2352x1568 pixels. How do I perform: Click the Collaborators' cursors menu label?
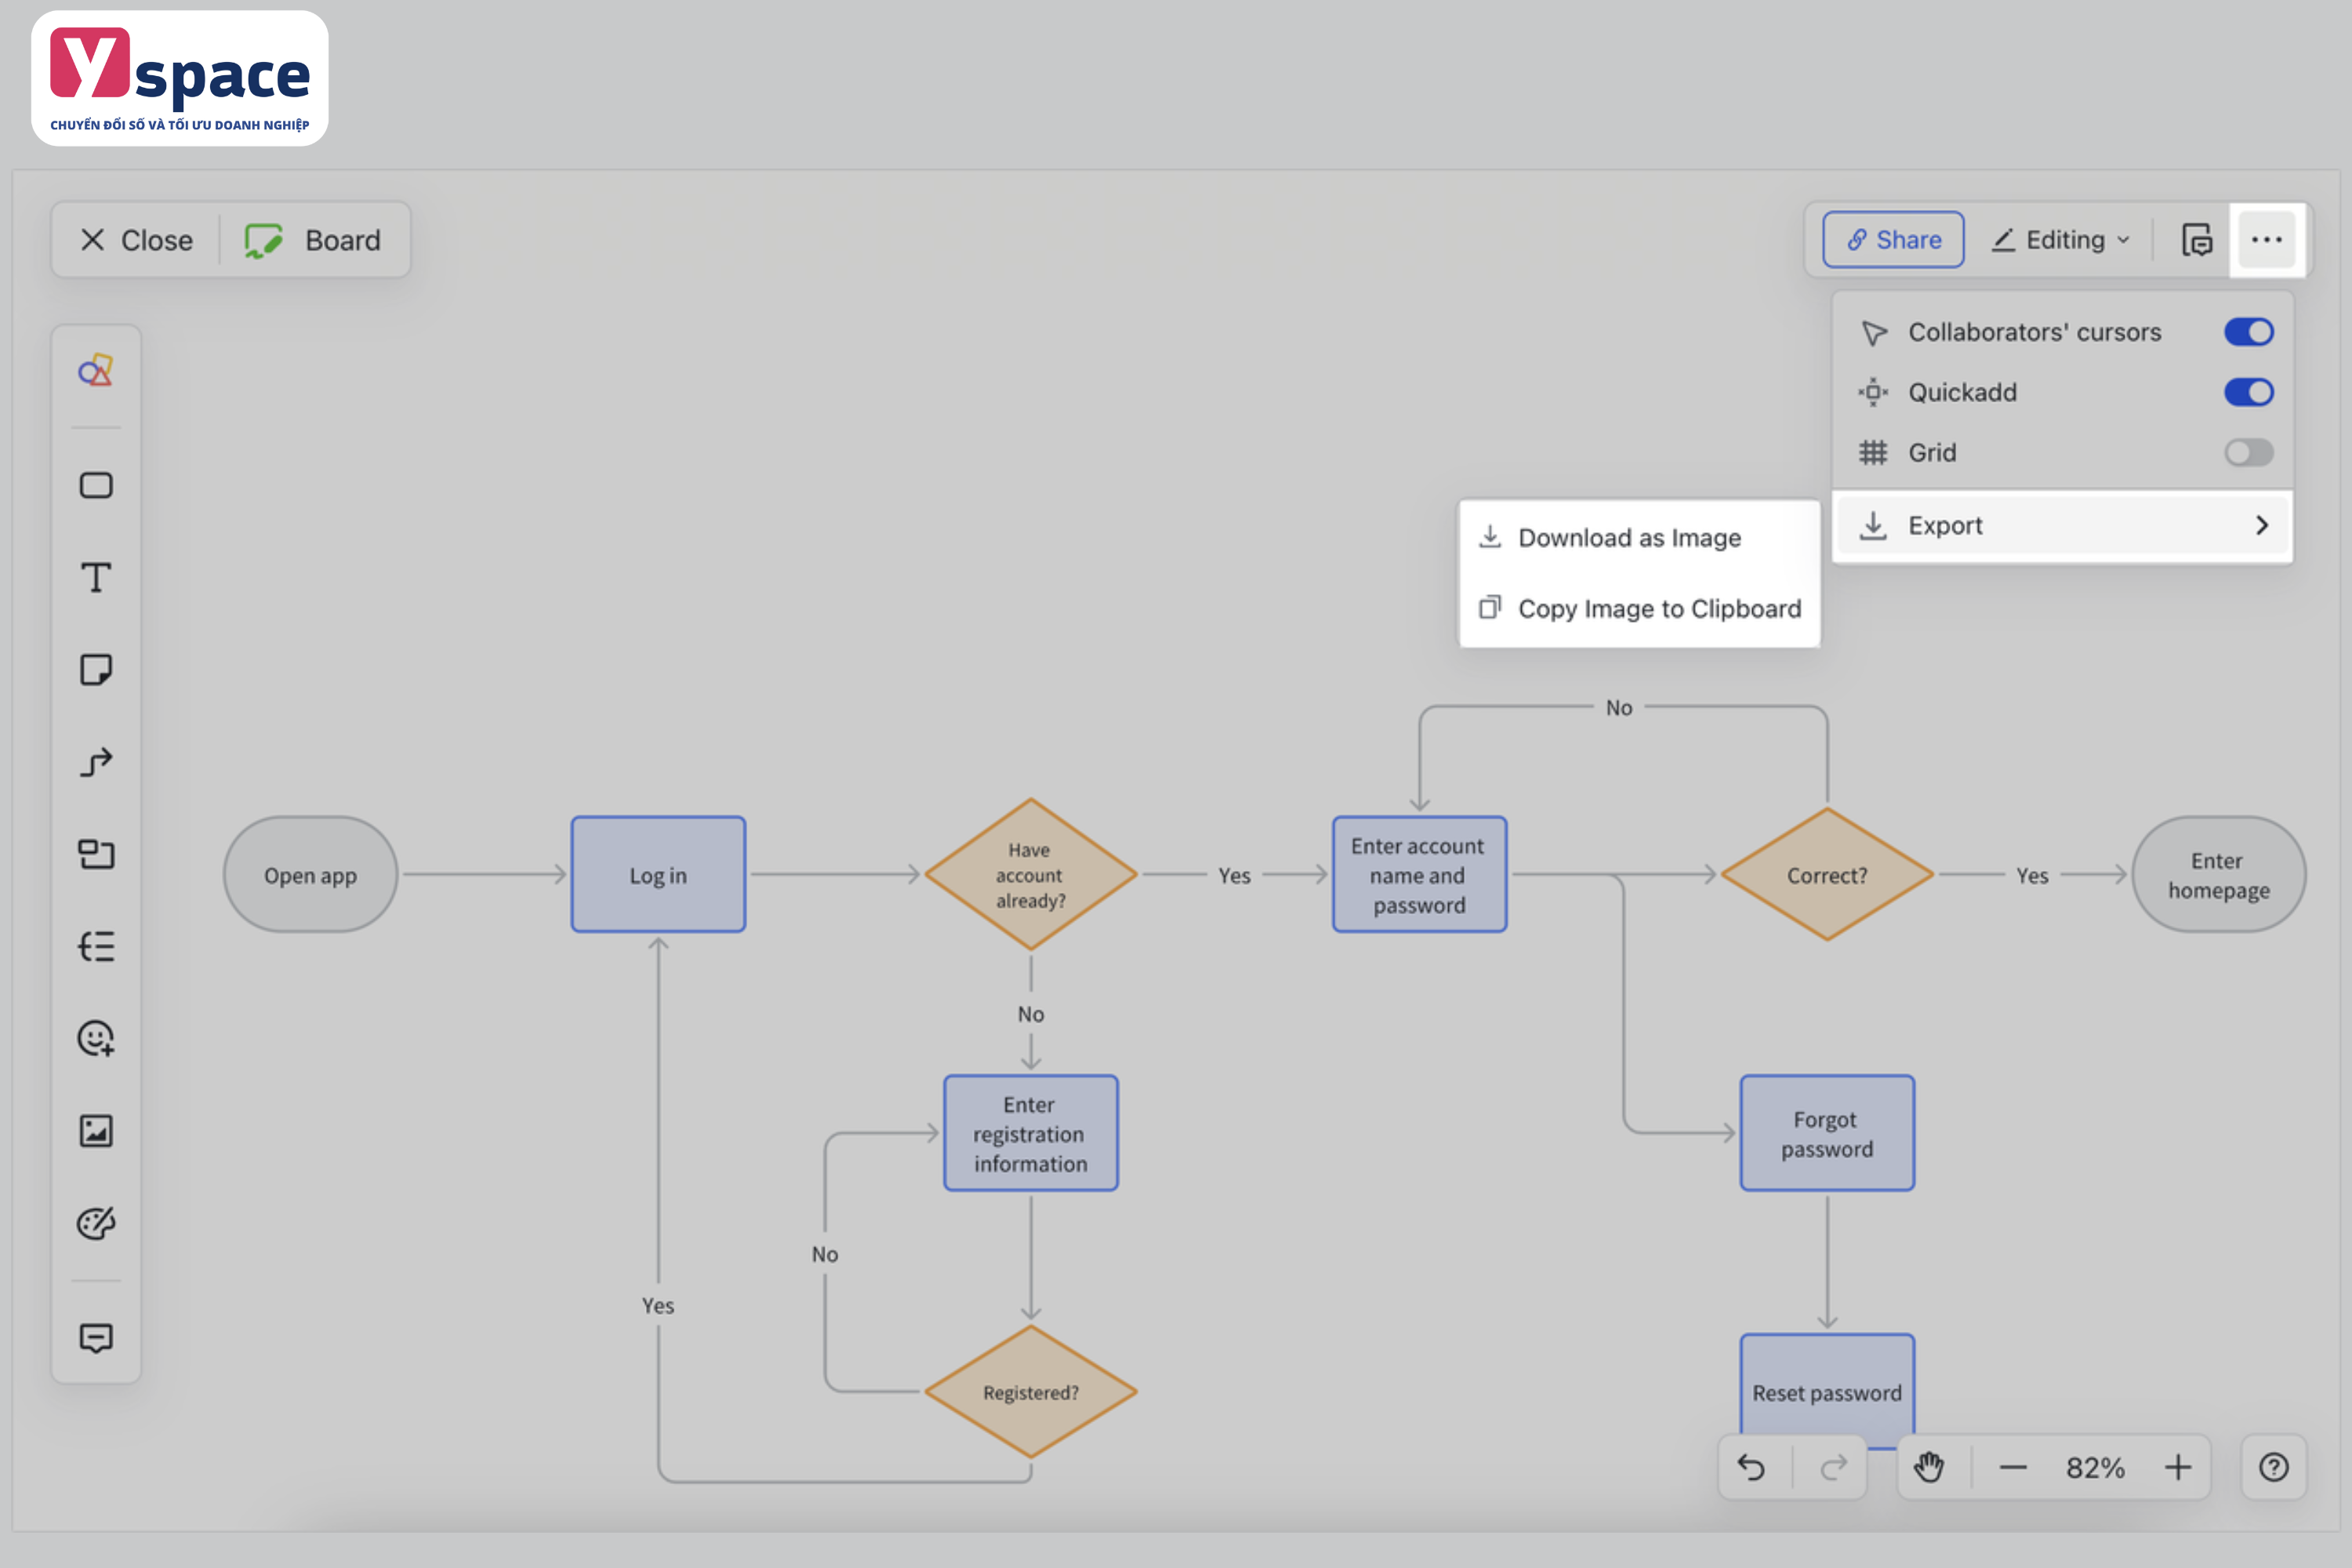pos(2034,332)
